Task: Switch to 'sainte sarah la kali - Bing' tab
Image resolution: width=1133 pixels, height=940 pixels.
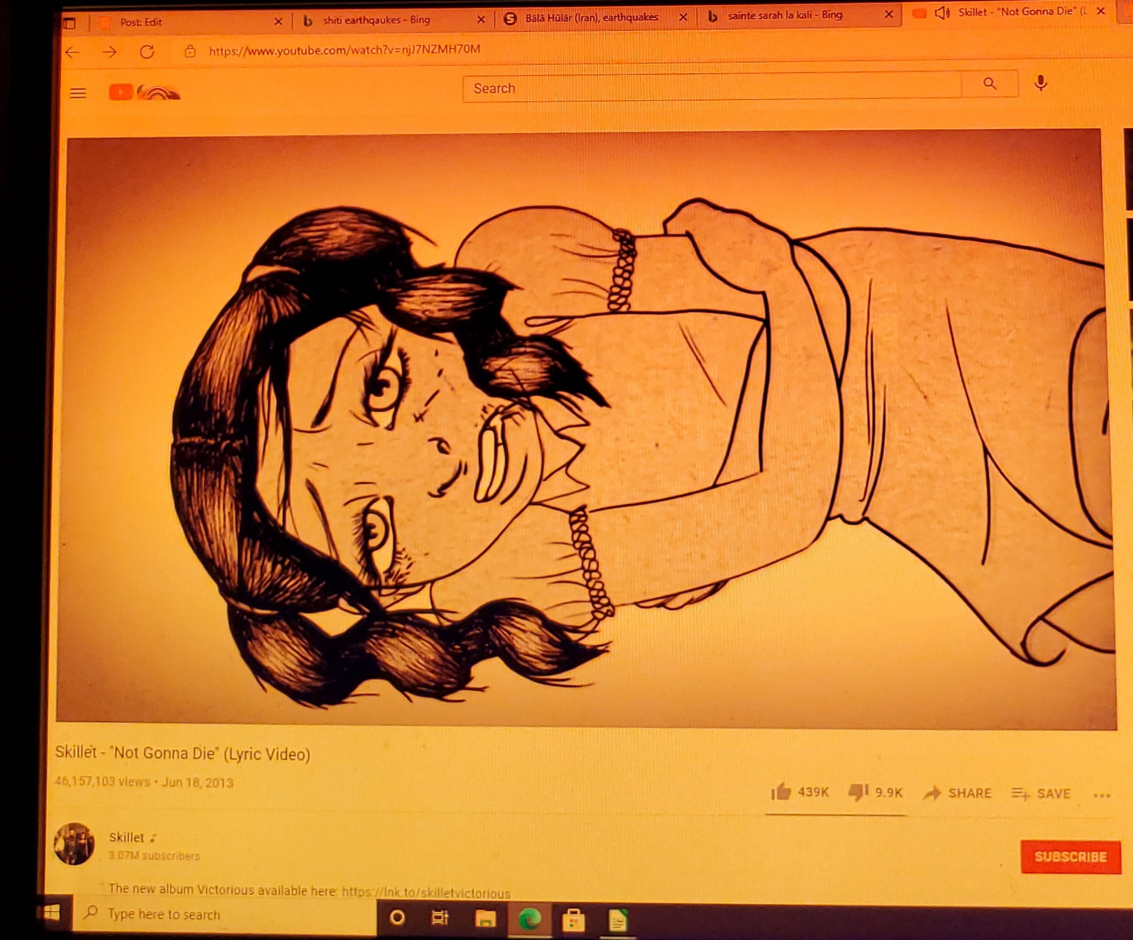Action: [784, 16]
